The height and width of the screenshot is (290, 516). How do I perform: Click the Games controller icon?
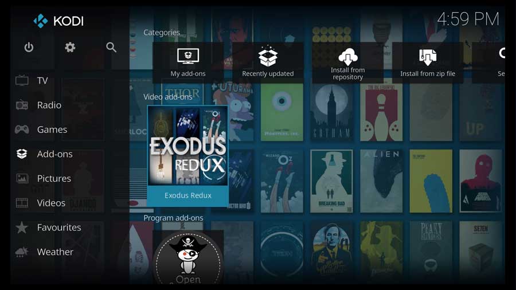click(22, 130)
